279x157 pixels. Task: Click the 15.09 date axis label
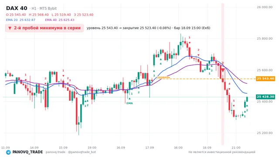tap(63, 147)
